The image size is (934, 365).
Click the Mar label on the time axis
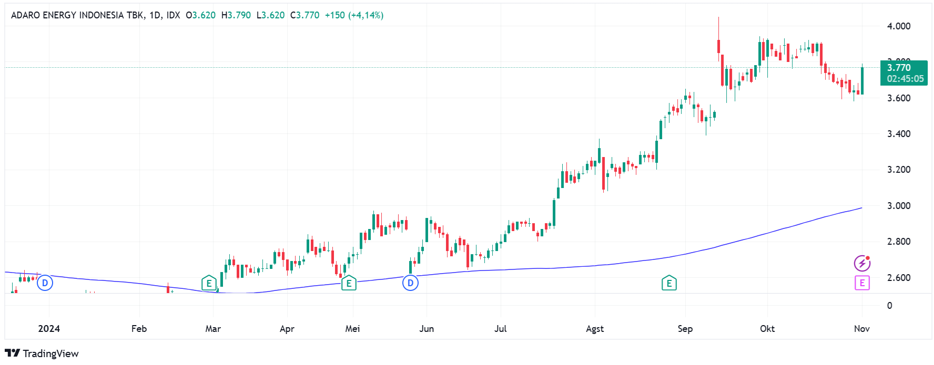[213, 329]
